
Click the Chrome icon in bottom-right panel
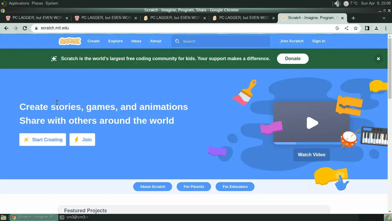pos(388,218)
